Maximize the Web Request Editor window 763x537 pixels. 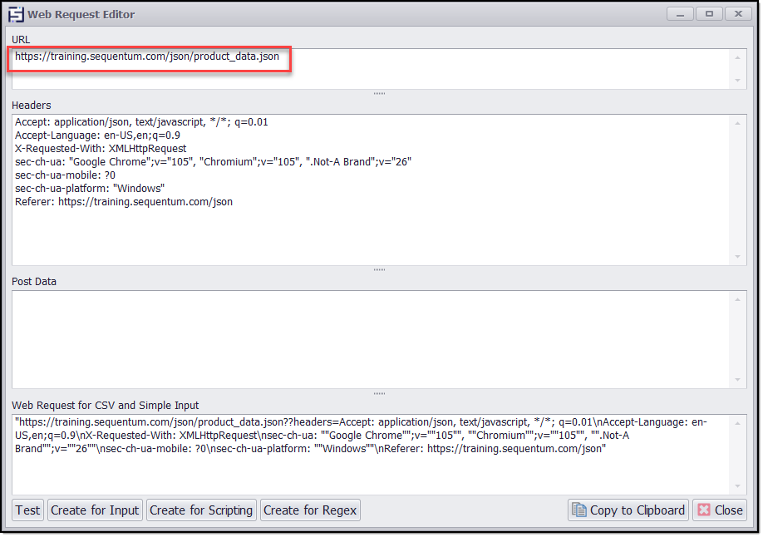(x=709, y=14)
